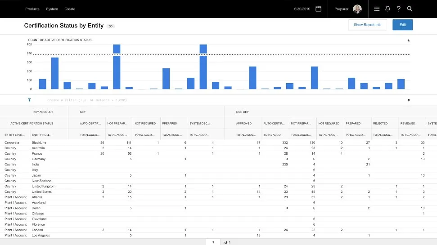Open the Products menu

32,9
